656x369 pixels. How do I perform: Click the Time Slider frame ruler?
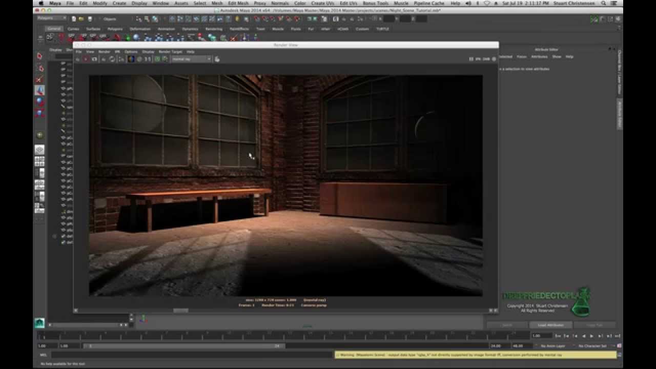point(283,336)
